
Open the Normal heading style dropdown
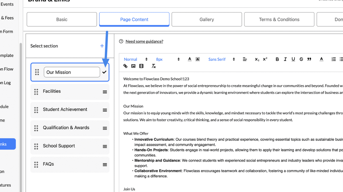pos(136,59)
